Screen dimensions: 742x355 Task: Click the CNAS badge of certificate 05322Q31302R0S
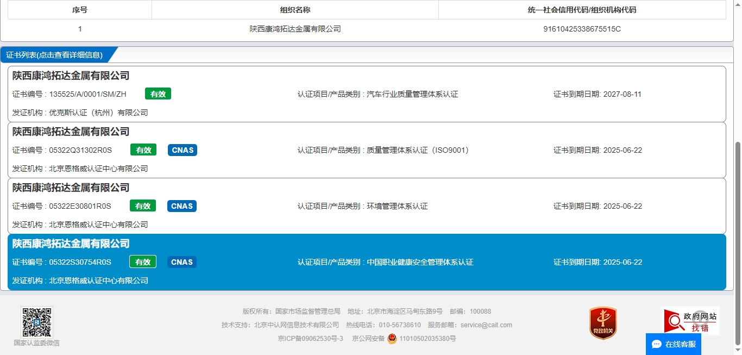tap(183, 150)
